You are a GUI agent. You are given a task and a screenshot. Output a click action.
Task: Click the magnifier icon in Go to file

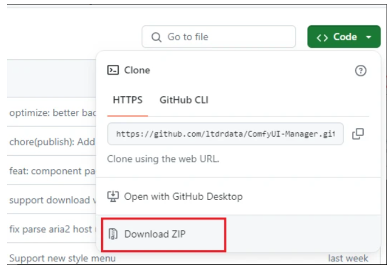156,37
